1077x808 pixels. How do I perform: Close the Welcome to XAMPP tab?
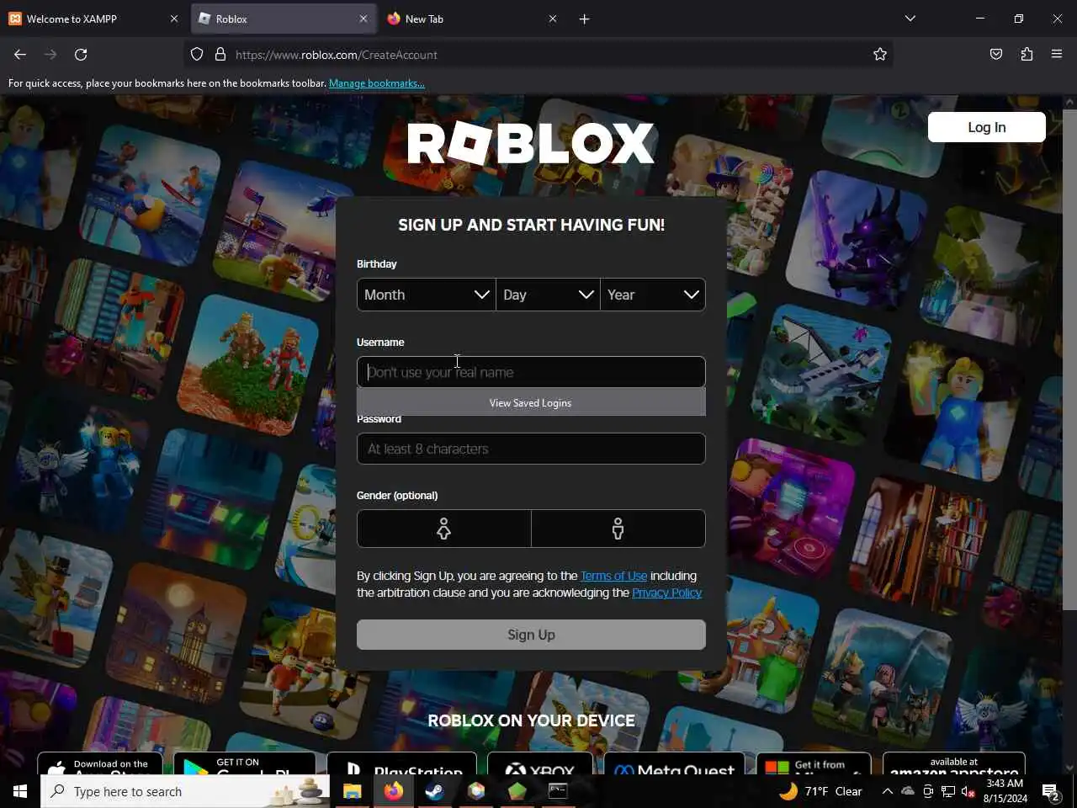point(174,19)
